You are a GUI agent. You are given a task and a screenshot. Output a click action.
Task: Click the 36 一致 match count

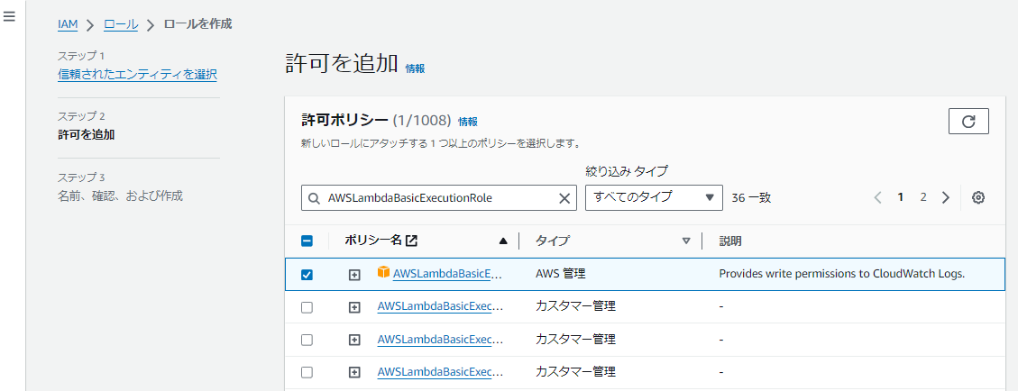(750, 198)
